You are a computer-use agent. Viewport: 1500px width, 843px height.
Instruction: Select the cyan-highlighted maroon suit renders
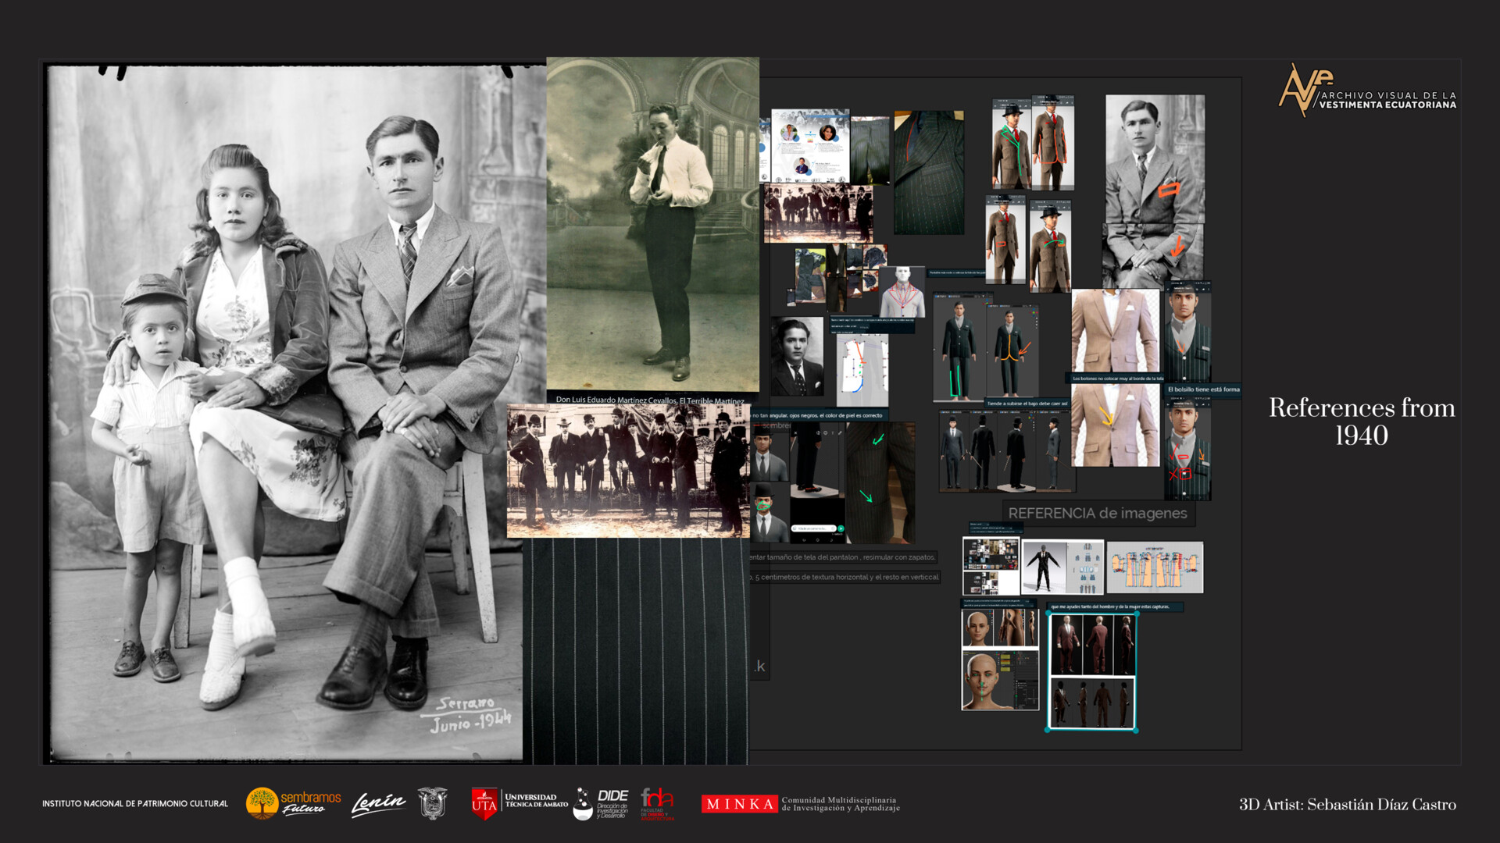1091,672
